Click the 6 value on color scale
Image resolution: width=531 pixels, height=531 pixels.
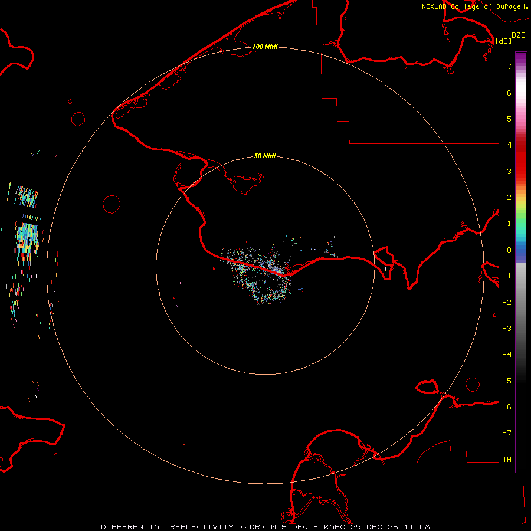pyautogui.click(x=509, y=93)
